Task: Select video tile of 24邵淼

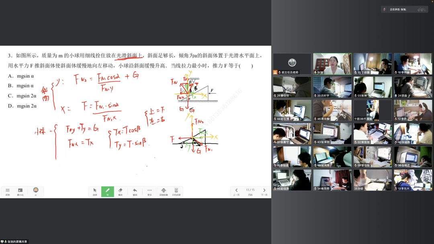Action: click(413, 87)
